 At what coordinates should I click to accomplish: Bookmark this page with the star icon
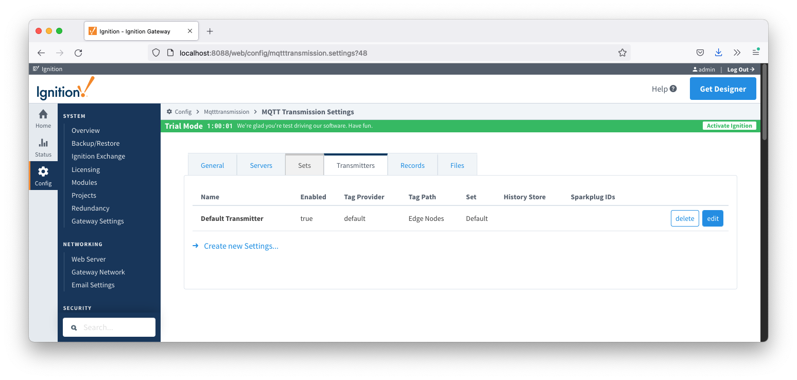tap(622, 53)
